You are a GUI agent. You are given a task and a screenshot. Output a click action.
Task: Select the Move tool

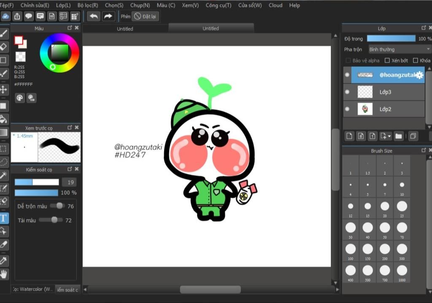(3, 90)
